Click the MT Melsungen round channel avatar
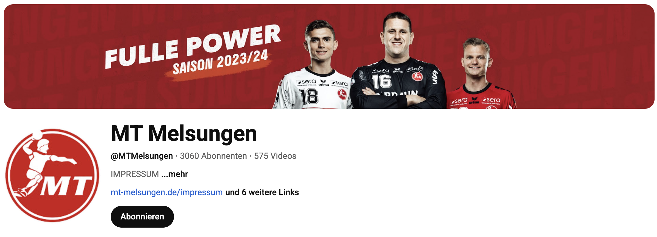The height and width of the screenshot is (237, 657). pos(52,175)
